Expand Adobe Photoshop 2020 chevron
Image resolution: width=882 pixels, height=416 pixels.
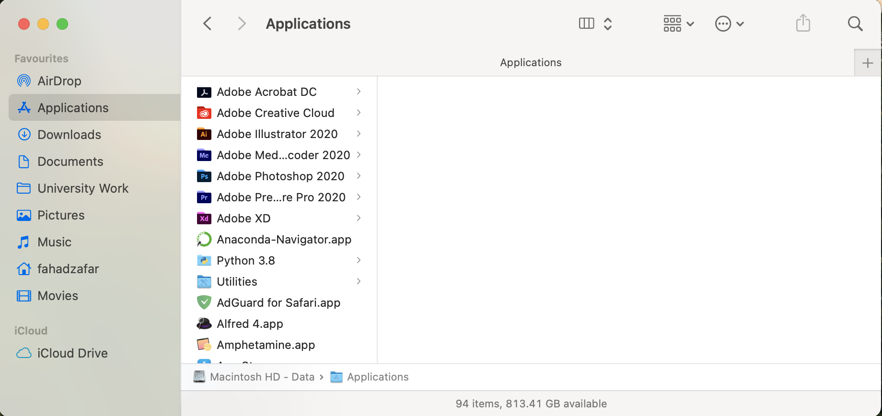359,176
